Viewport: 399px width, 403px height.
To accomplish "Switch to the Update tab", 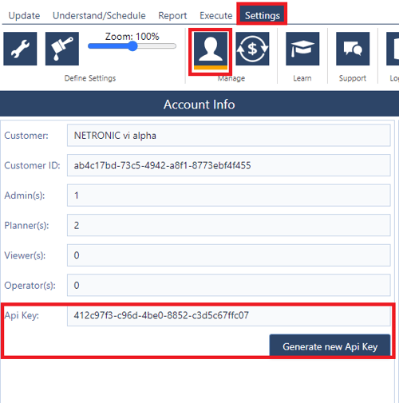I will pos(24,15).
